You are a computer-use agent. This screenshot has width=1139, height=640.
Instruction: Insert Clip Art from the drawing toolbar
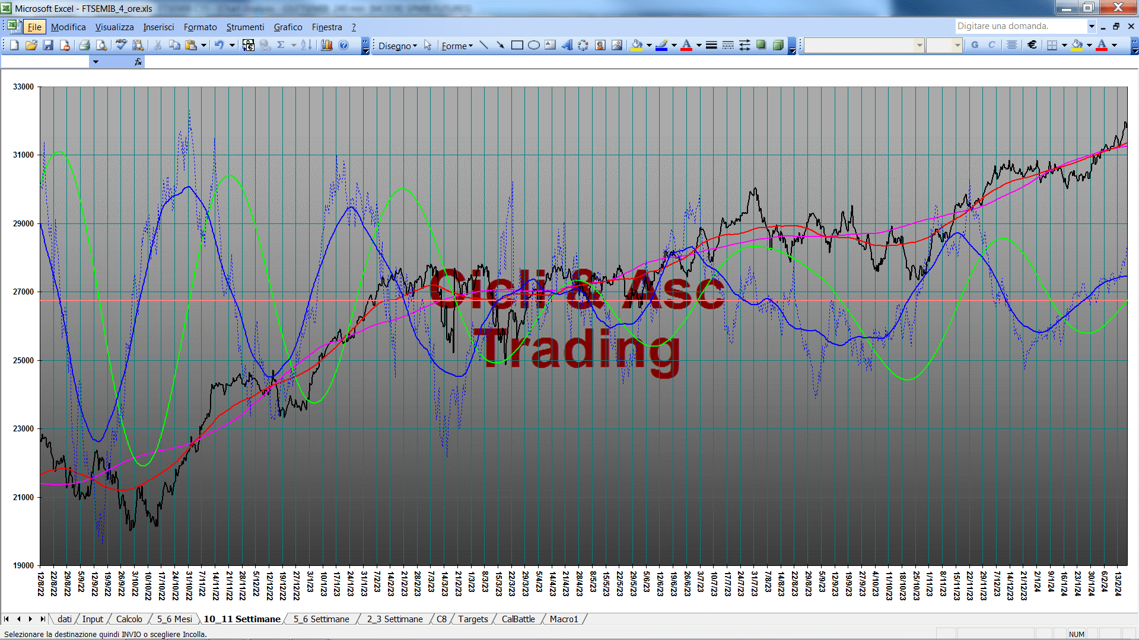(600, 45)
